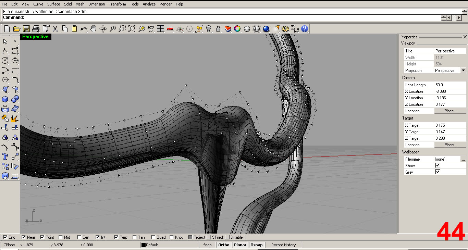Open the Layers icon
This screenshot has width=468, height=250.
227,29
